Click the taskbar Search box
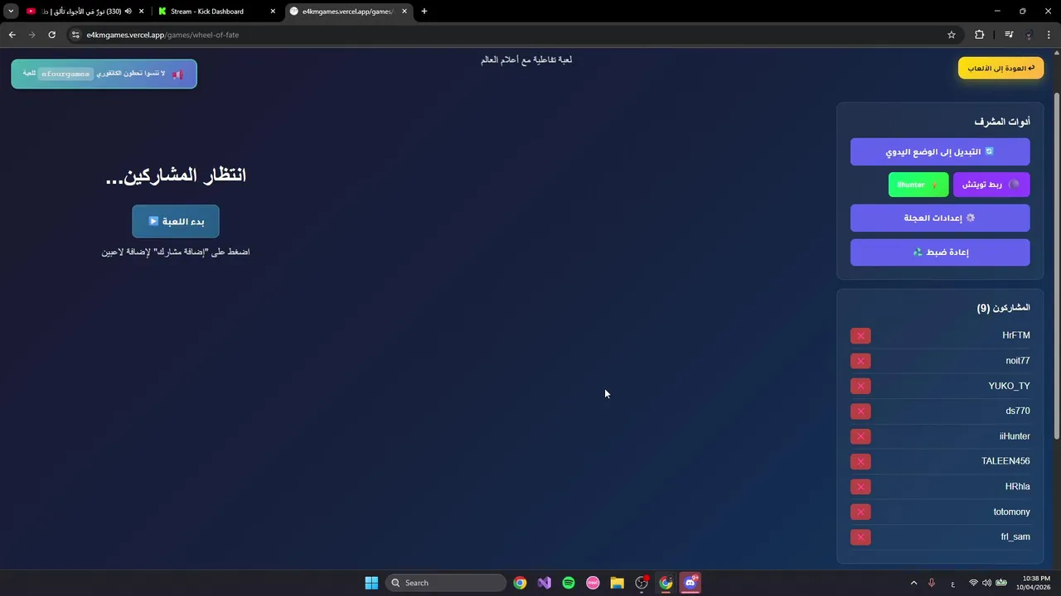 [446, 583]
